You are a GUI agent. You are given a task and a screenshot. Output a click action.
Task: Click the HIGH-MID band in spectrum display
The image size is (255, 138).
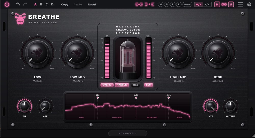[x=152, y=118]
